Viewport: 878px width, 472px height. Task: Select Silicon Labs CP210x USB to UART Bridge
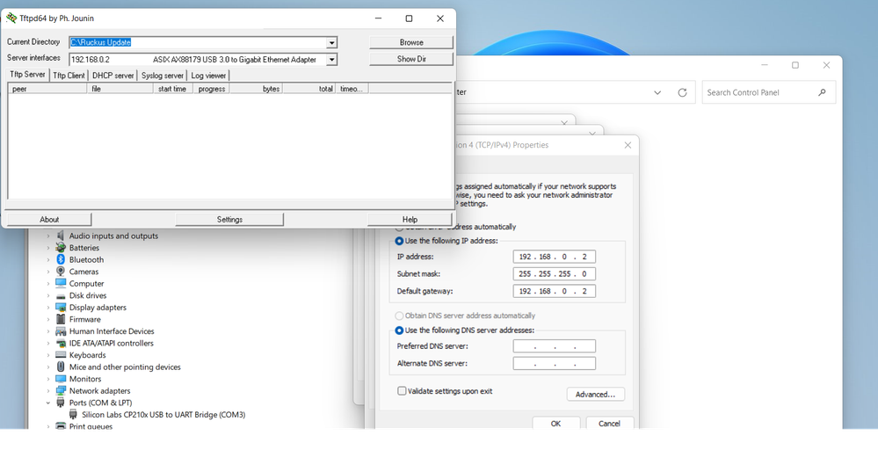pos(163,415)
